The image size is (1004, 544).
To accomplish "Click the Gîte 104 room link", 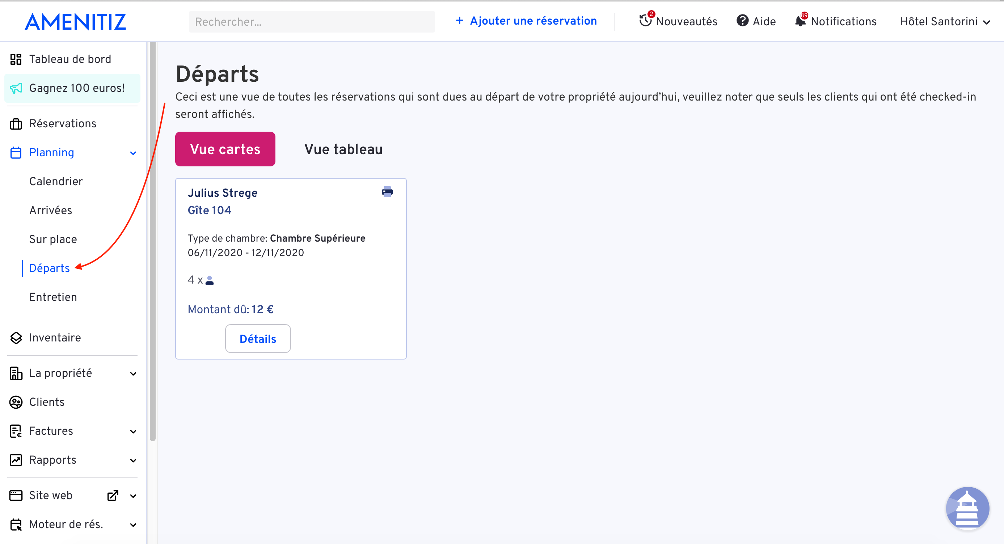I will (x=210, y=210).
